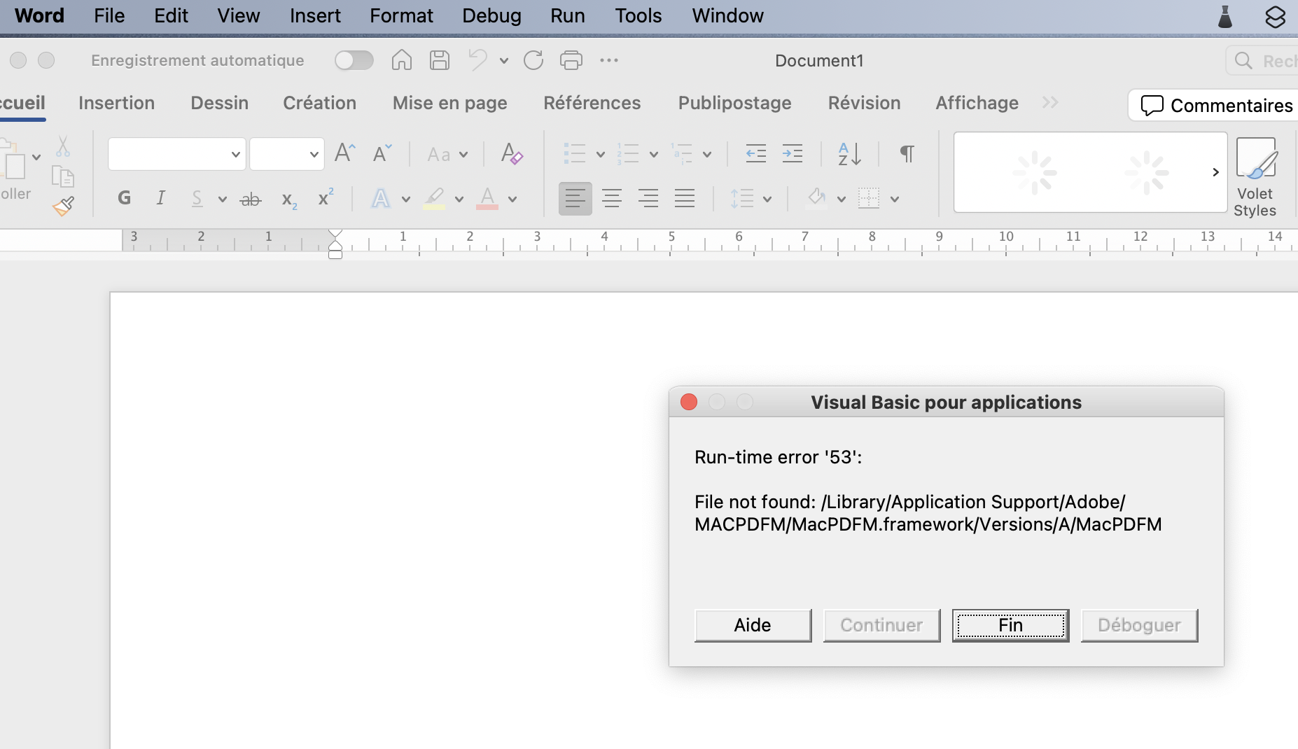Click the Sort A-Z icon

tap(849, 153)
